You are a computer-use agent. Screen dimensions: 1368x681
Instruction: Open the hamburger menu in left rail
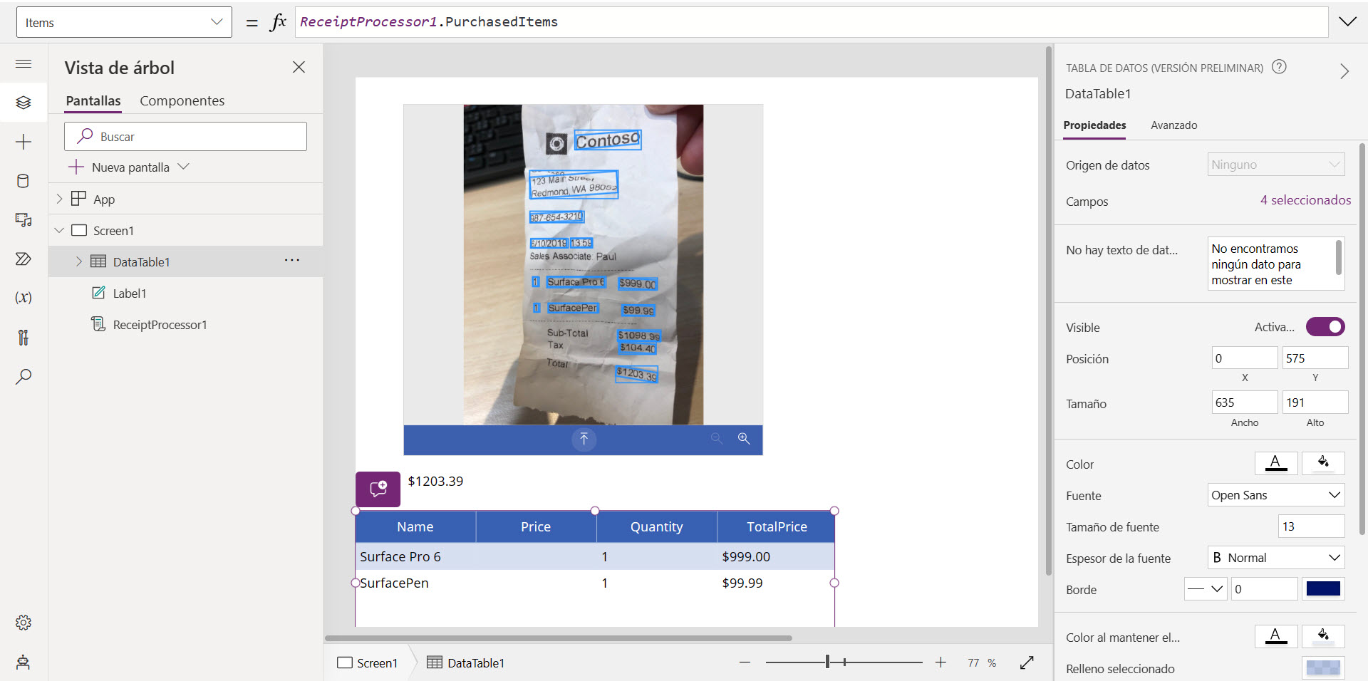pos(24,64)
